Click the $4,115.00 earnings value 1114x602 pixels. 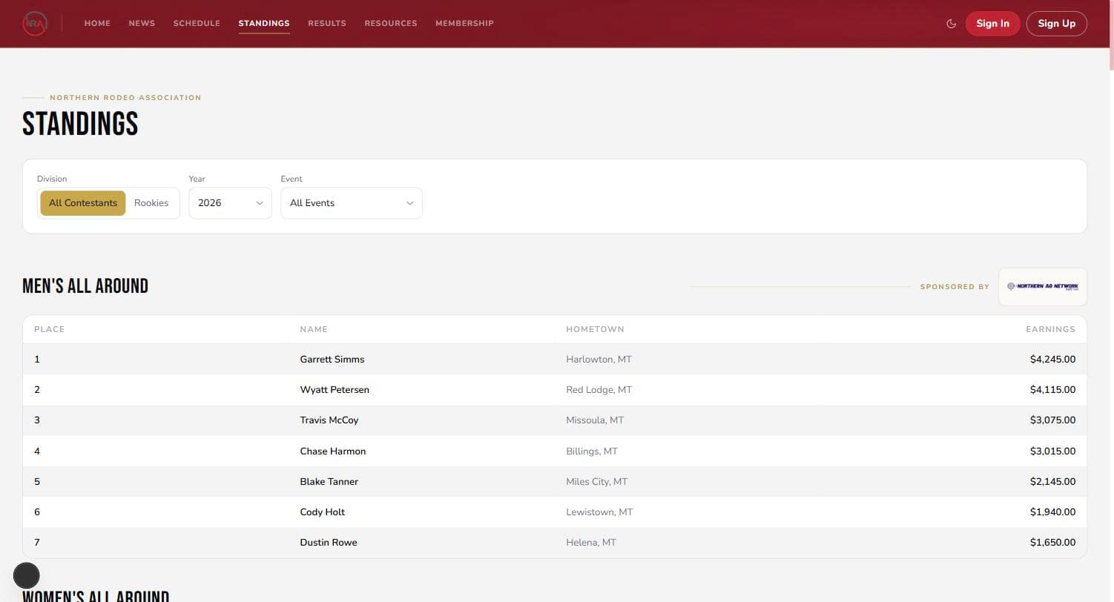point(1052,390)
